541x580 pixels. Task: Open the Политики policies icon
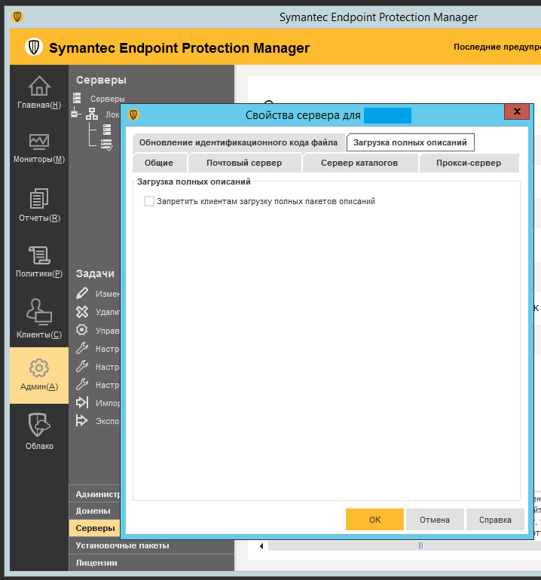(x=39, y=255)
